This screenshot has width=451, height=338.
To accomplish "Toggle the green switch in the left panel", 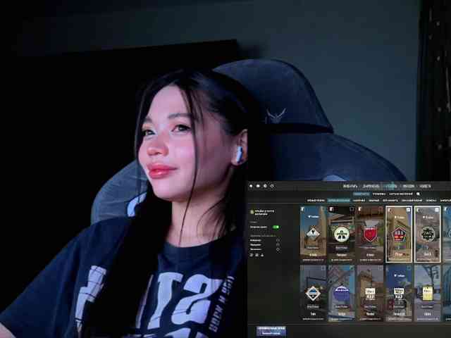I will [276, 227].
